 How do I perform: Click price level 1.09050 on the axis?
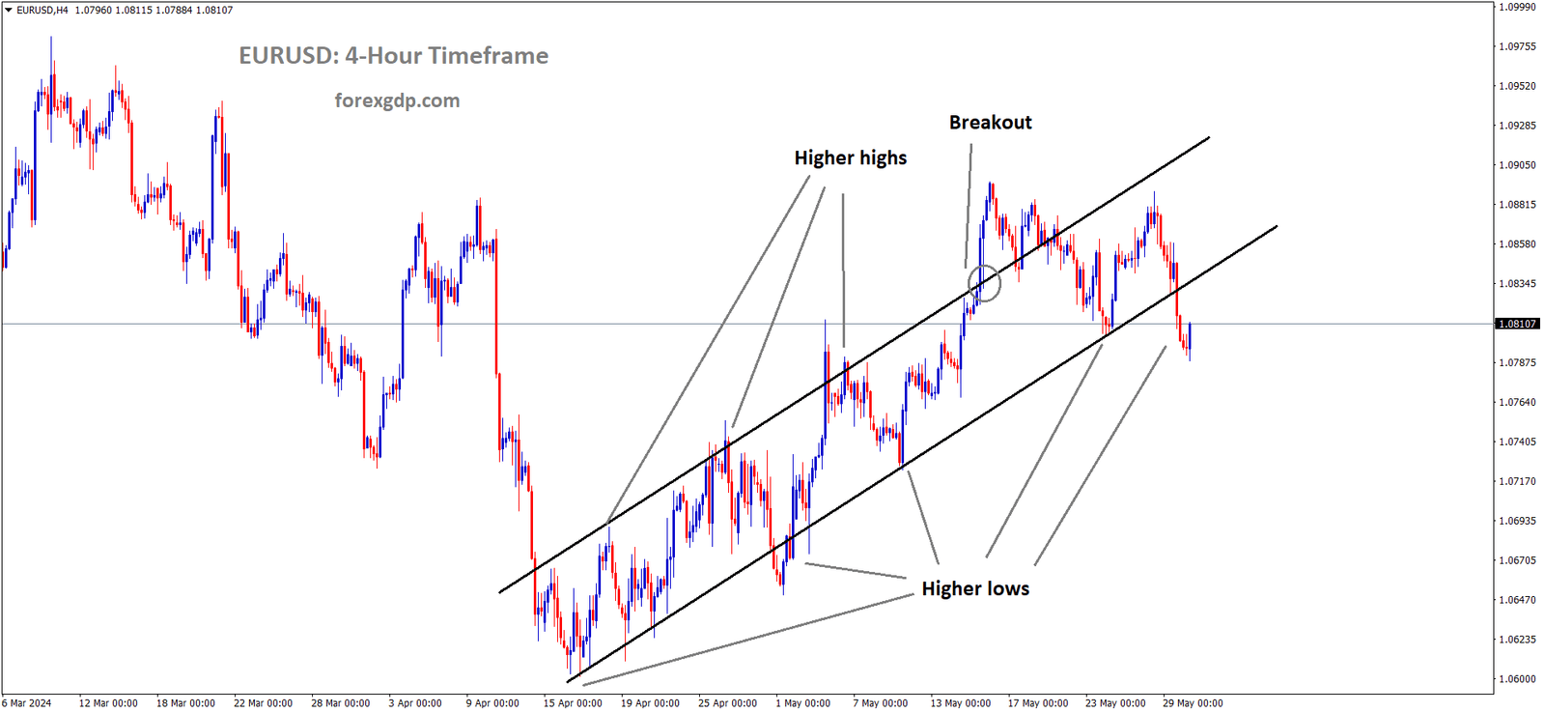point(1517,165)
